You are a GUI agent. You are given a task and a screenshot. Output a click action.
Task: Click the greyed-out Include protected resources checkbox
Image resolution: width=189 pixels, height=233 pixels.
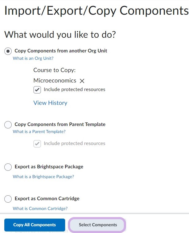click(37, 143)
